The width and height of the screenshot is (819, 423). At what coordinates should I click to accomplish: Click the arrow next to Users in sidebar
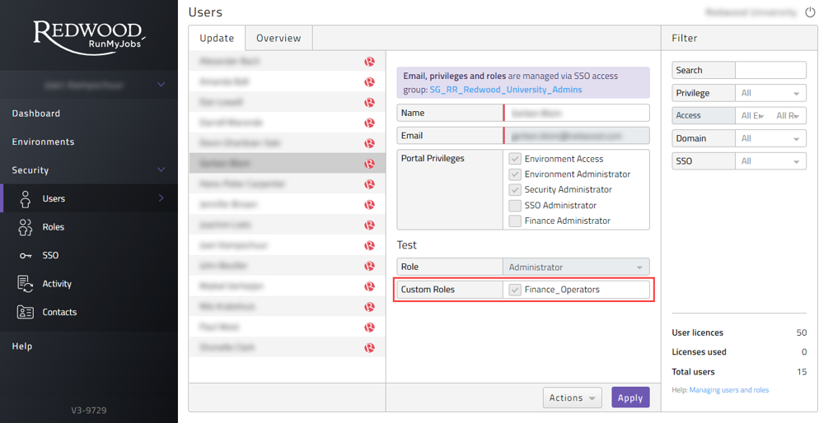point(161,198)
